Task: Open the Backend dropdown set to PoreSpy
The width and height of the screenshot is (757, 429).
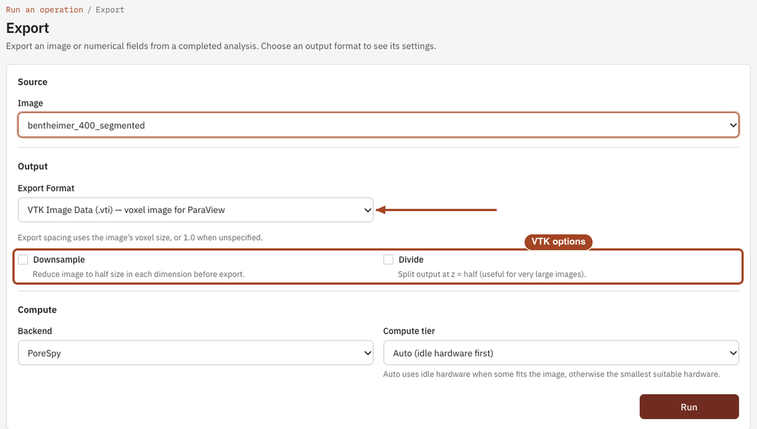Action: coord(195,353)
